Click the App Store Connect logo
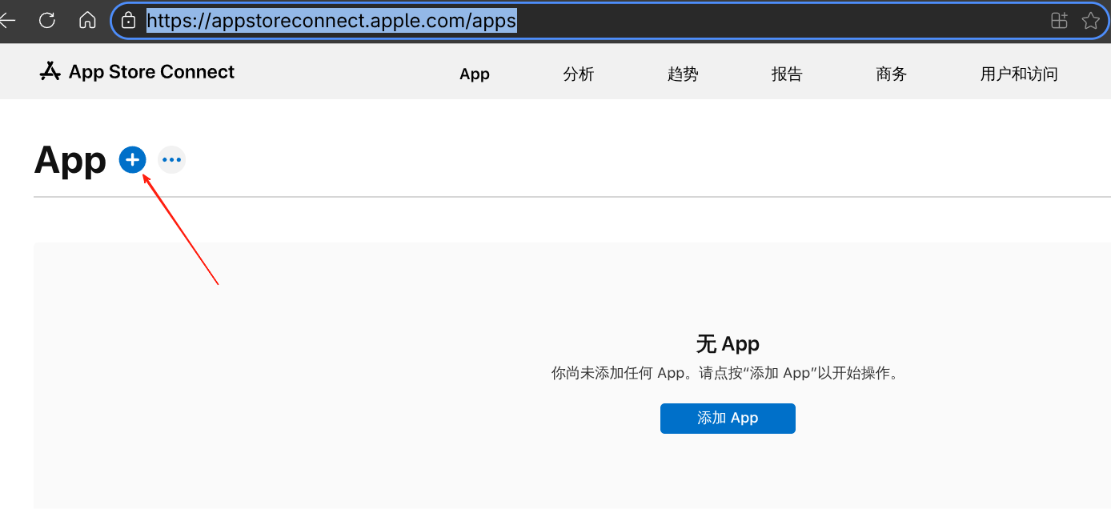This screenshot has height=509, width=1111. pyautogui.click(x=50, y=72)
